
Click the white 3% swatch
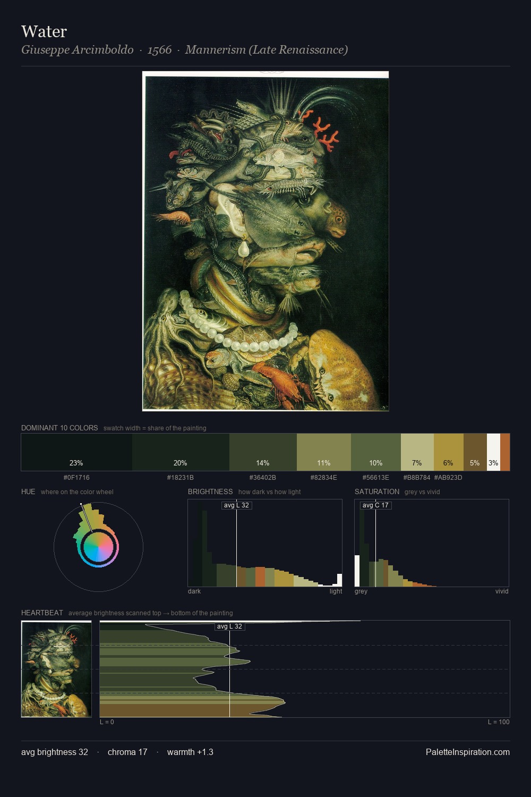click(493, 452)
